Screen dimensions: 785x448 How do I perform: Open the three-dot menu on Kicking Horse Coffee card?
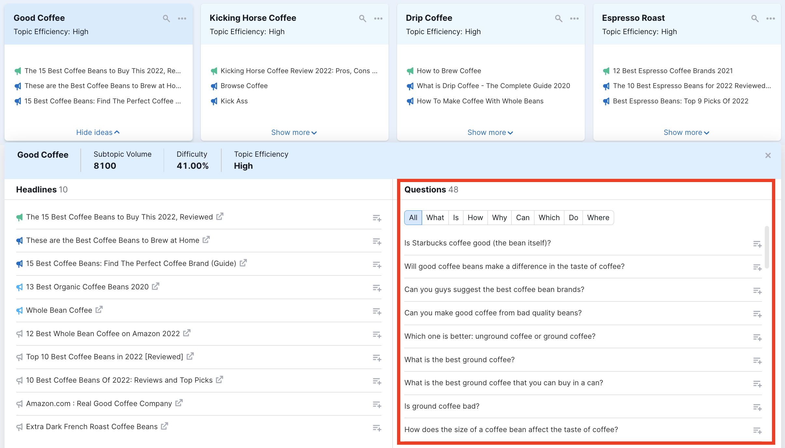pos(379,19)
